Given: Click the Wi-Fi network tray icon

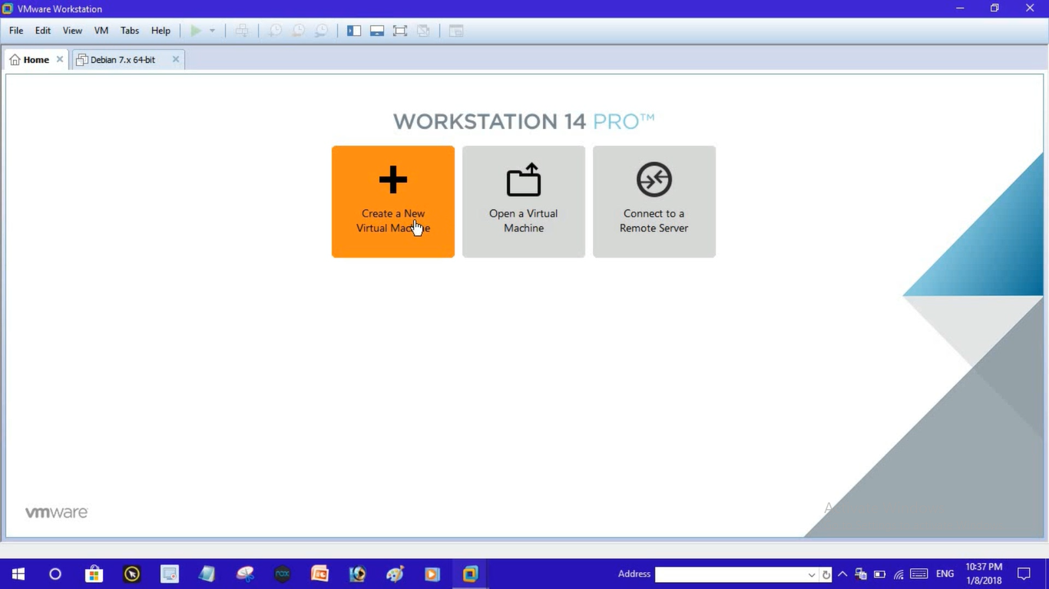Looking at the screenshot, I should point(898,574).
